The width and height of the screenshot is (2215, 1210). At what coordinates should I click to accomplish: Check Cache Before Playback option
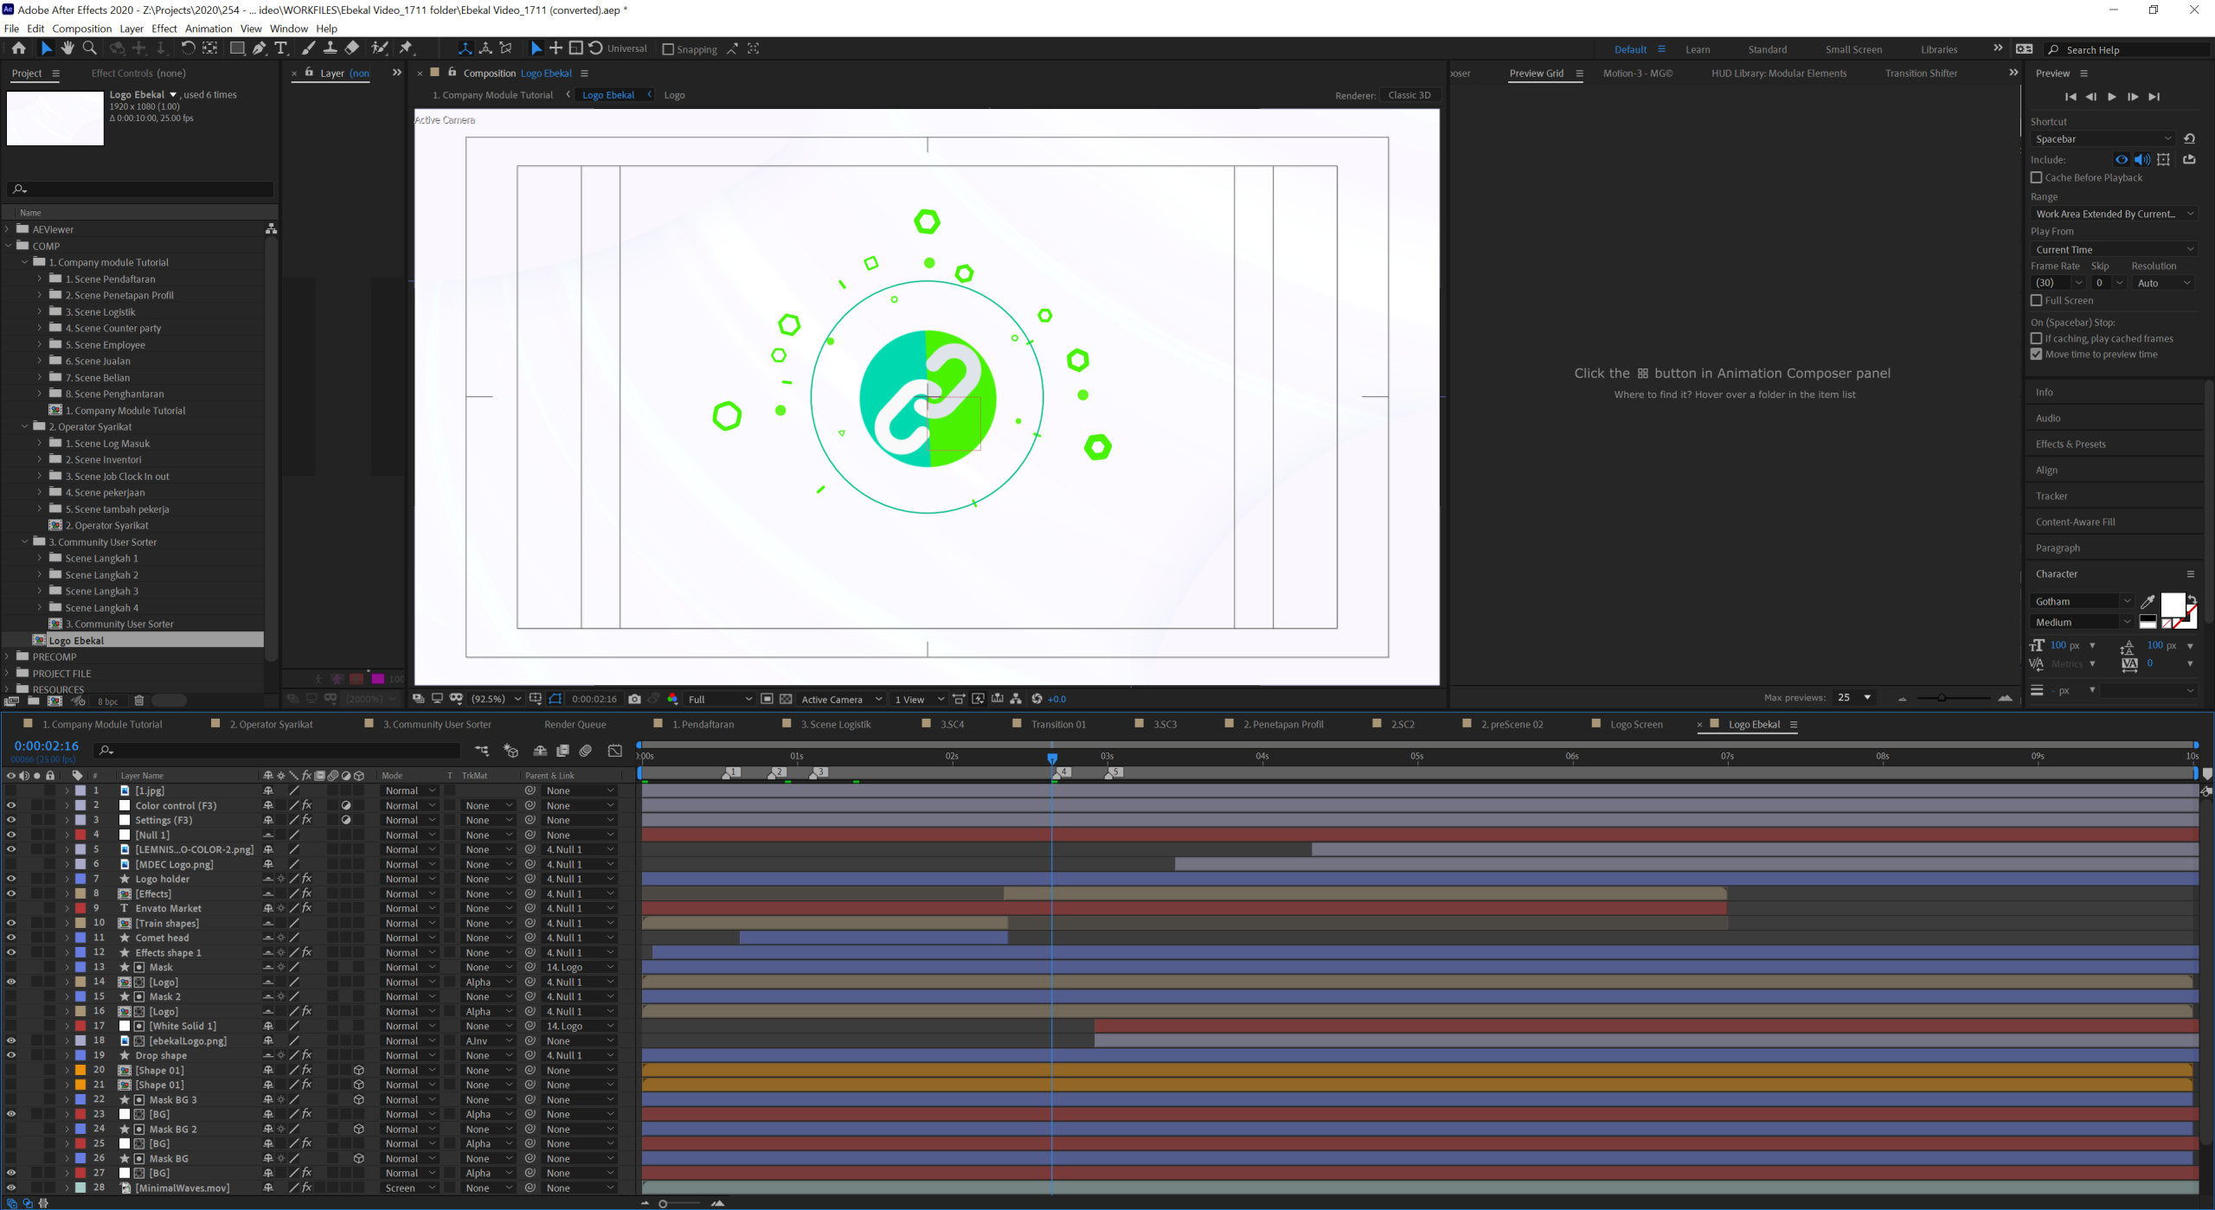click(2036, 177)
